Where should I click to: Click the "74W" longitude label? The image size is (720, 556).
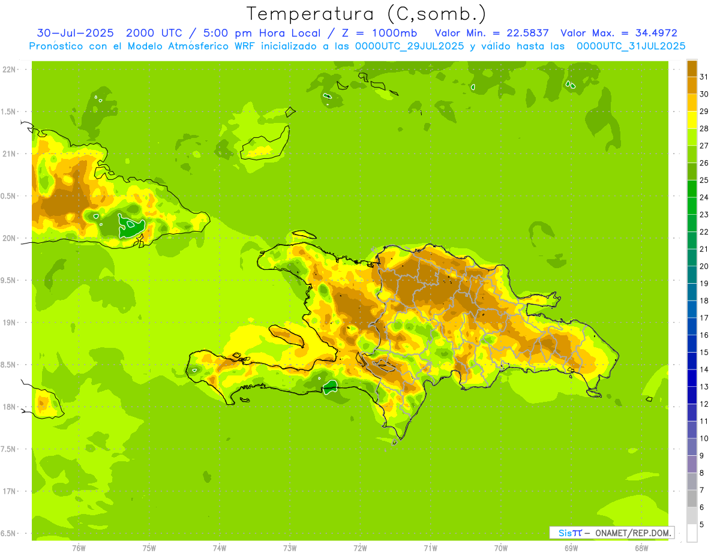click(x=219, y=548)
